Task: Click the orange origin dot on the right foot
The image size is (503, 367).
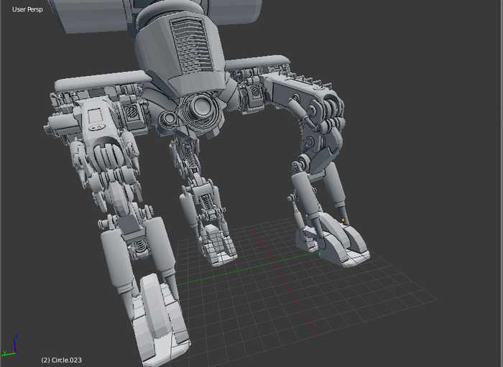Action: point(343,220)
